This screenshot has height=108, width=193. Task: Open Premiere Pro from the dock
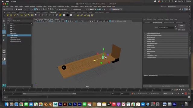(x=75, y=104)
